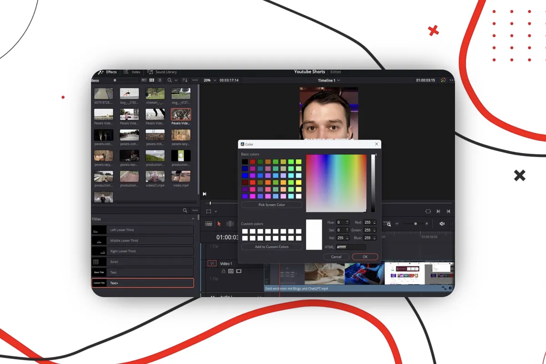Click the media pool search magnifier icon
This screenshot has height=364, width=546.
170,80
